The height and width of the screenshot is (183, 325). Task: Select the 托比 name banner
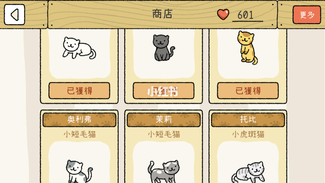pos(248,120)
